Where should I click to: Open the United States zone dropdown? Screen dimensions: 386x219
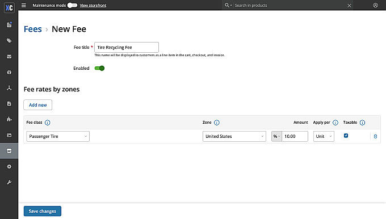[x=234, y=136]
